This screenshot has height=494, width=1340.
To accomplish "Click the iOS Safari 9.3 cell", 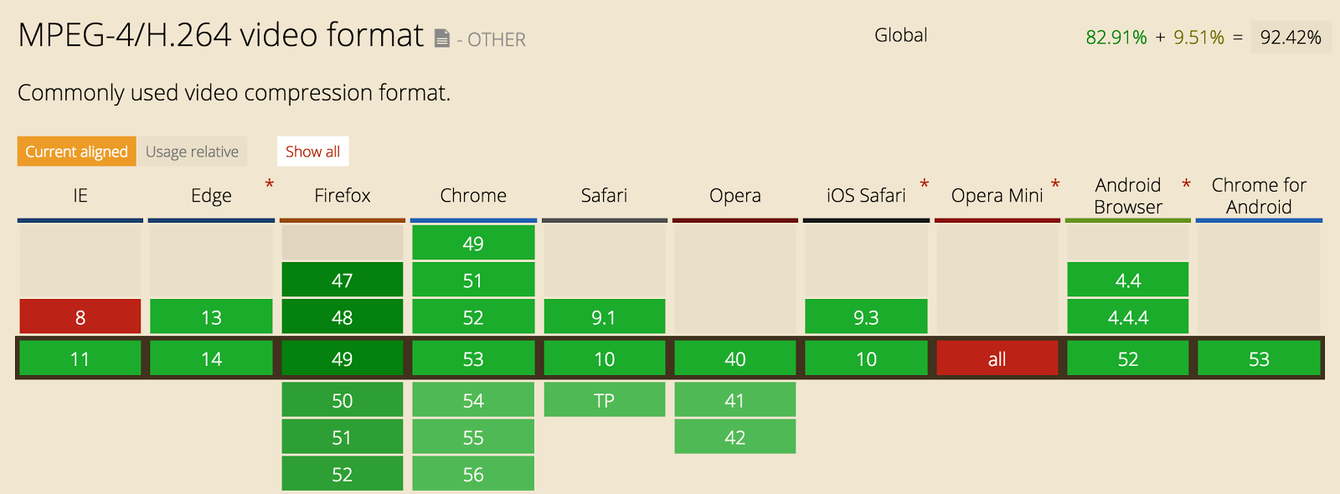I will [866, 317].
